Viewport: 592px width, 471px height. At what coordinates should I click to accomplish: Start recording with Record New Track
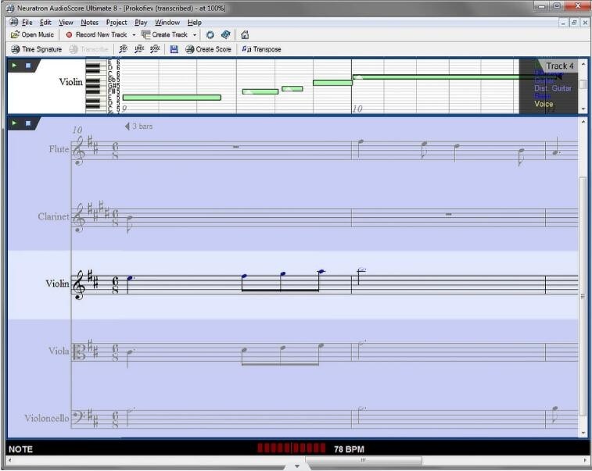pyautogui.click(x=97, y=34)
